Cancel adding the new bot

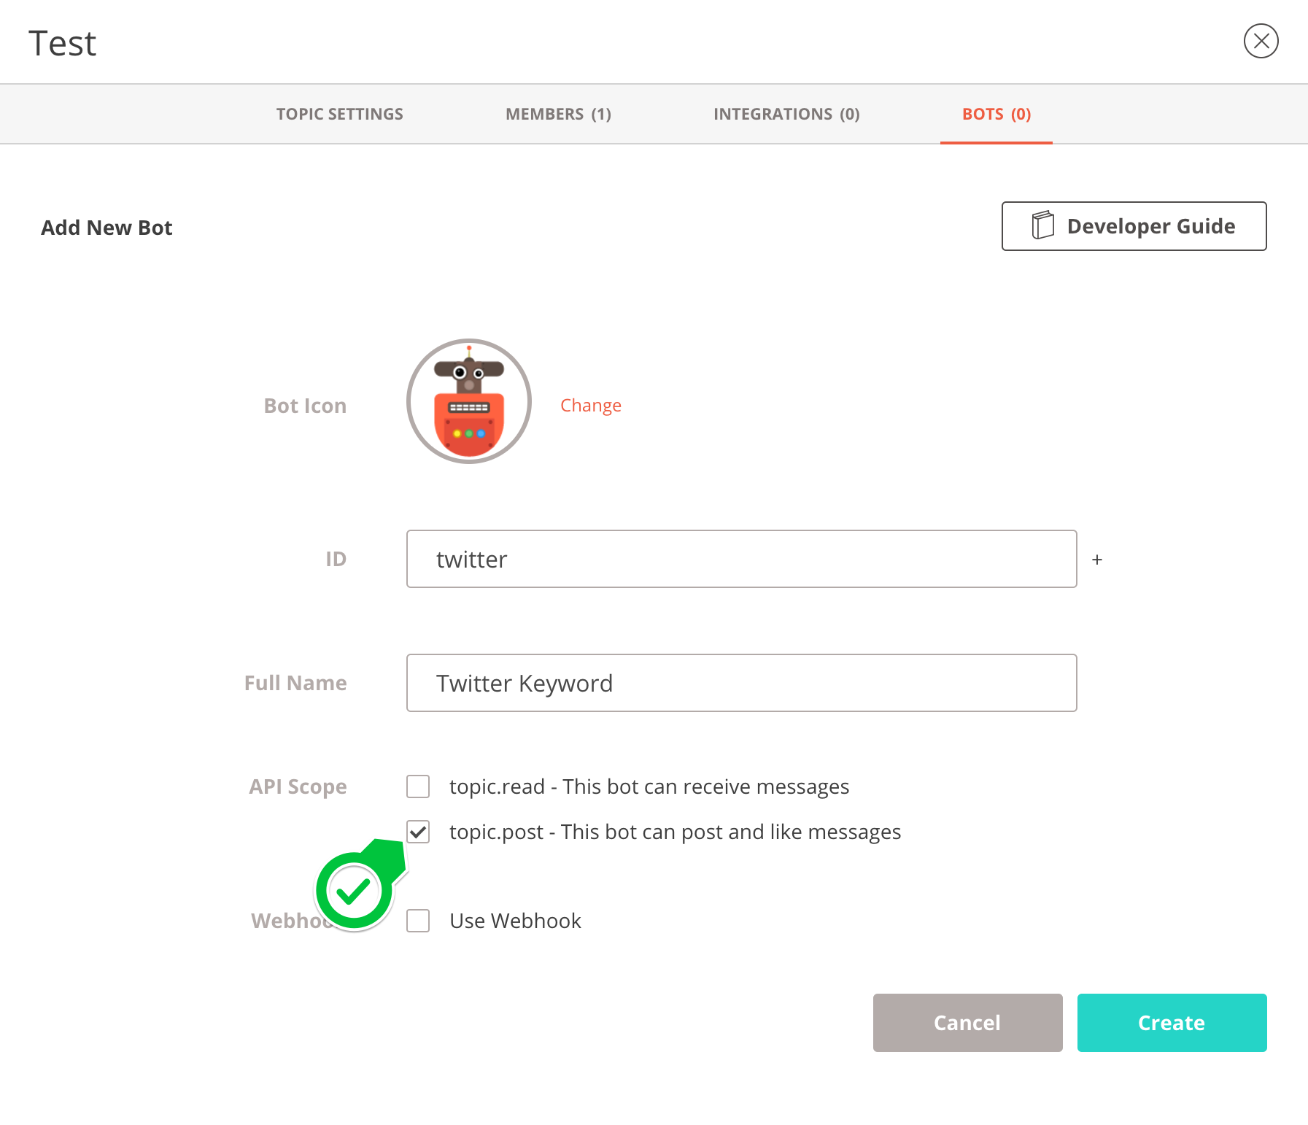(967, 1023)
